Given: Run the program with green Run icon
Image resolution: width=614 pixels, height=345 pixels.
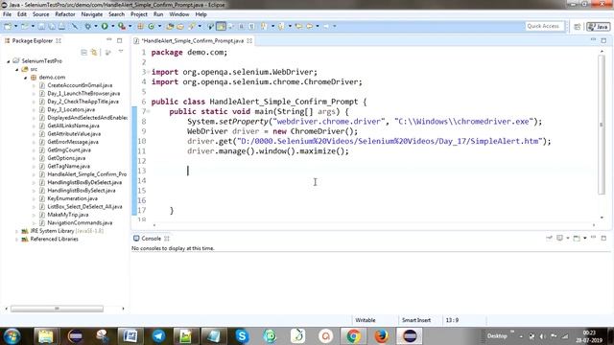Looking at the screenshot, I should coord(105,26).
